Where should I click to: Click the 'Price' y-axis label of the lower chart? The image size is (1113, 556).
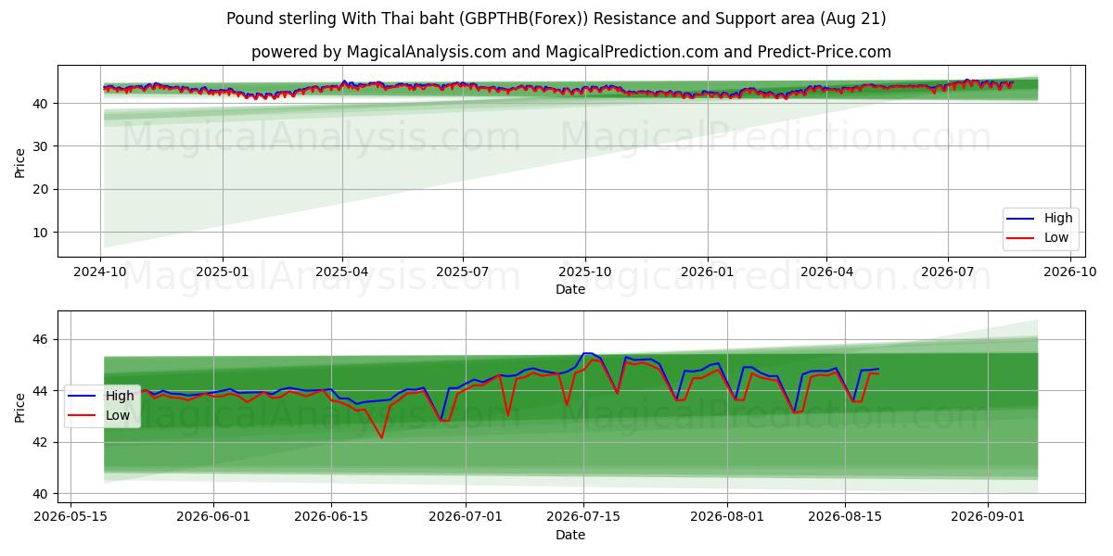click(x=20, y=407)
